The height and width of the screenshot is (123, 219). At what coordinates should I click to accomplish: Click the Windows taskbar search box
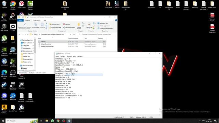tap(22, 121)
